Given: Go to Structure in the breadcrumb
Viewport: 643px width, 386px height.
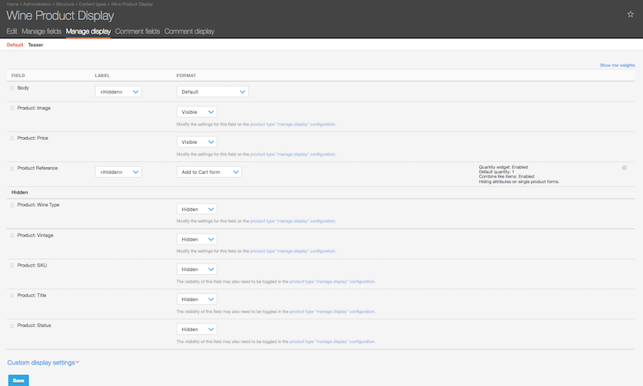Looking at the screenshot, I should click(66, 4).
